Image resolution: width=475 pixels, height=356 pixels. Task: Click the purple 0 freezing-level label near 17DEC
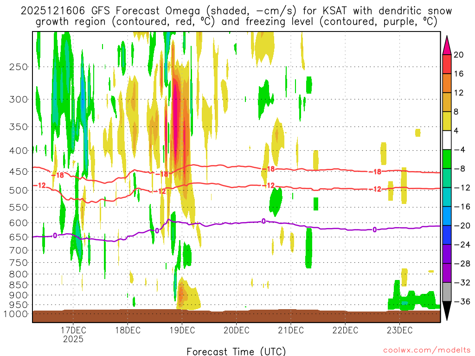(55, 235)
